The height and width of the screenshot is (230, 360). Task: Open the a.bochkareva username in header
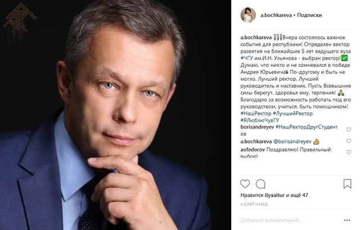[x=276, y=15]
